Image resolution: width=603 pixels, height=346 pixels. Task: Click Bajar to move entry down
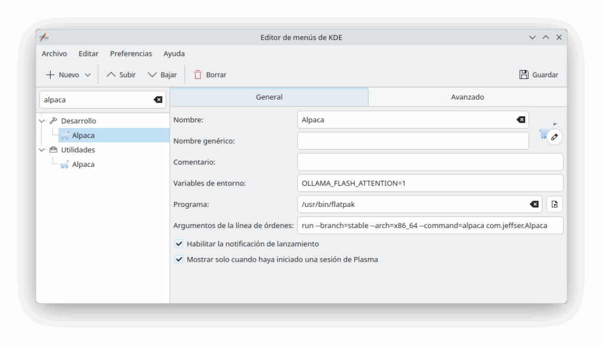click(x=163, y=75)
